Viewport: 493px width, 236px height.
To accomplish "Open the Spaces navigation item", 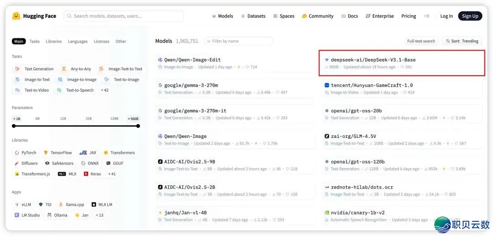I will coord(284,16).
